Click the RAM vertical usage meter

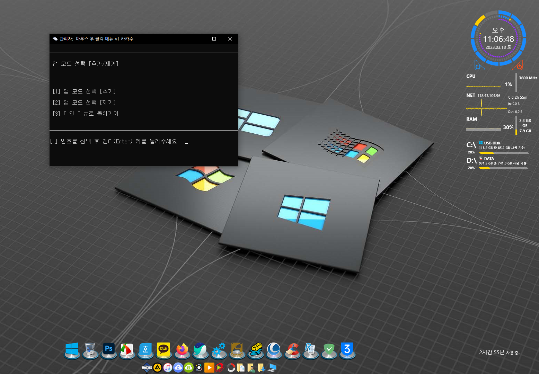pyautogui.click(x=516, y=126)
